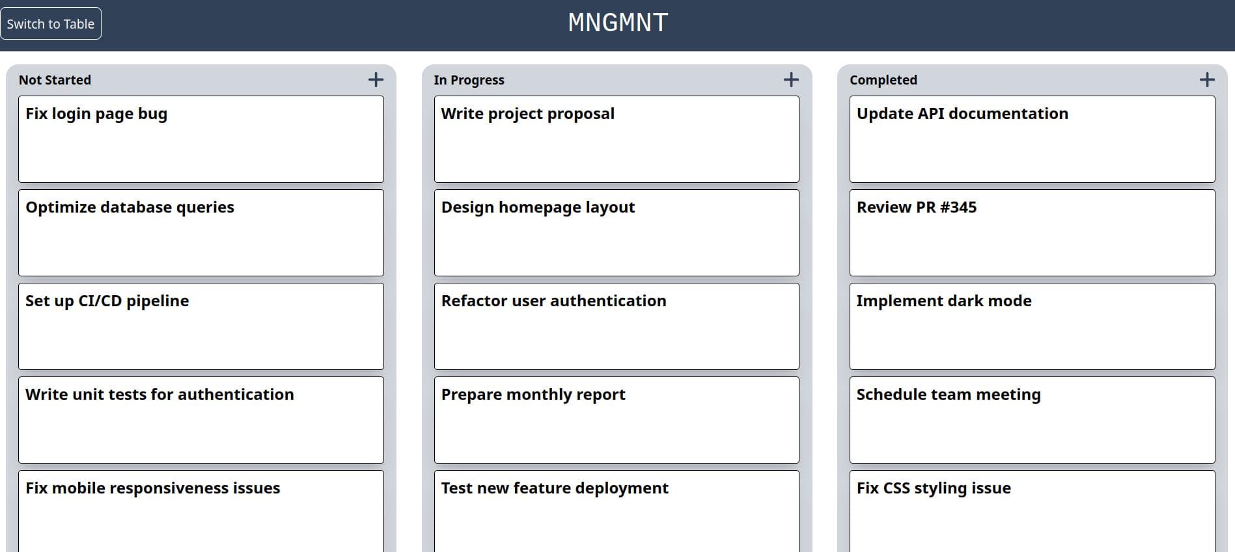The image size is (1235, 552).
Task: Open the Fix login page bug card
Action: coord(201,139)
